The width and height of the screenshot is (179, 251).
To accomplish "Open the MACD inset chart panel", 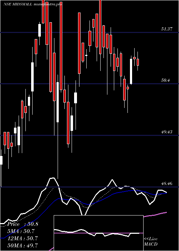I will pyautogui.click(x=98, y=233).
